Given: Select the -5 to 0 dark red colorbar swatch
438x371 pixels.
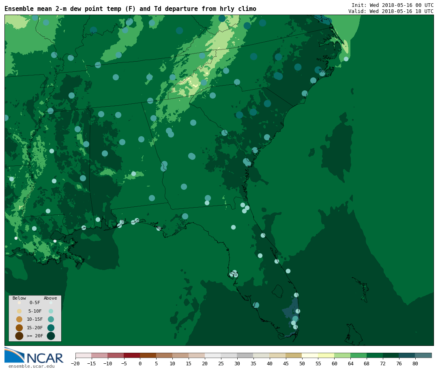Looking at the screenshot, I should pyautogui.click(x=132, y=355).
